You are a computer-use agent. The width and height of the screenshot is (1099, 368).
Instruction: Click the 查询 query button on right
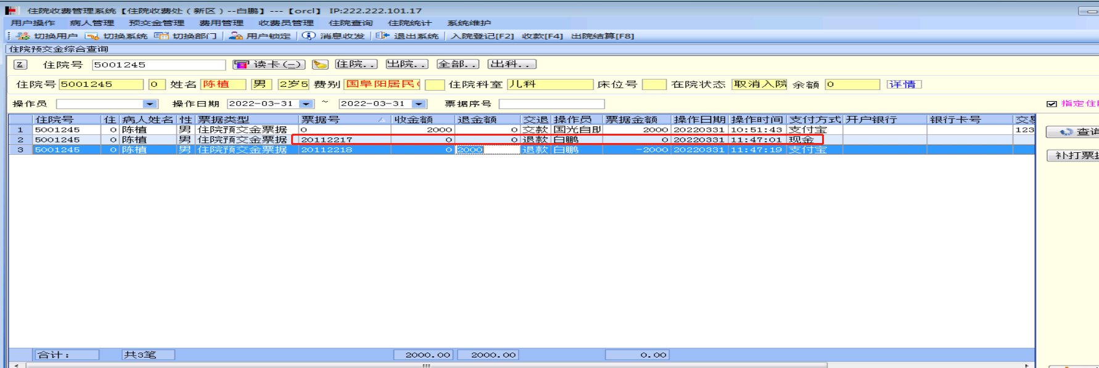pyautogui.click(x=1072, y=132)
